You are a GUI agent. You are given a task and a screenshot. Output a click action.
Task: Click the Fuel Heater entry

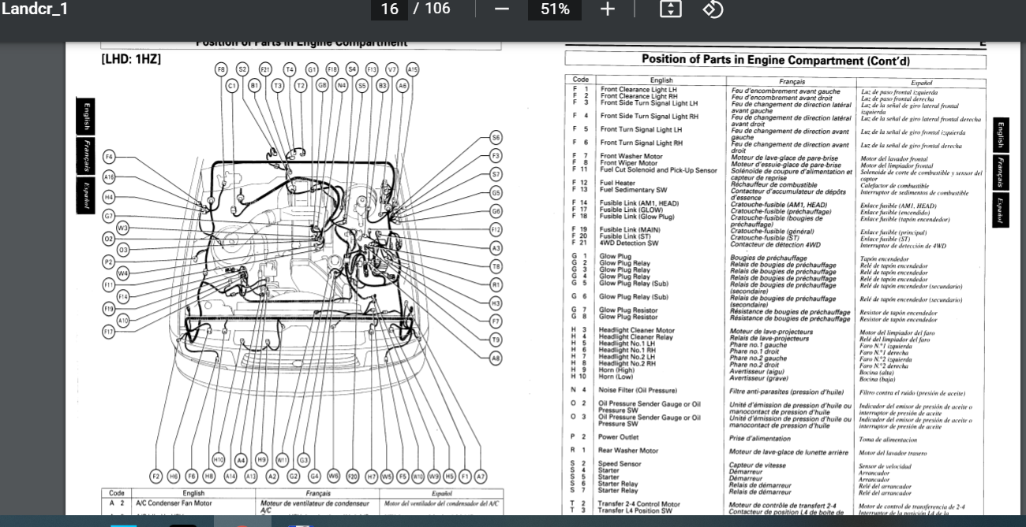(x=617, y=183)
